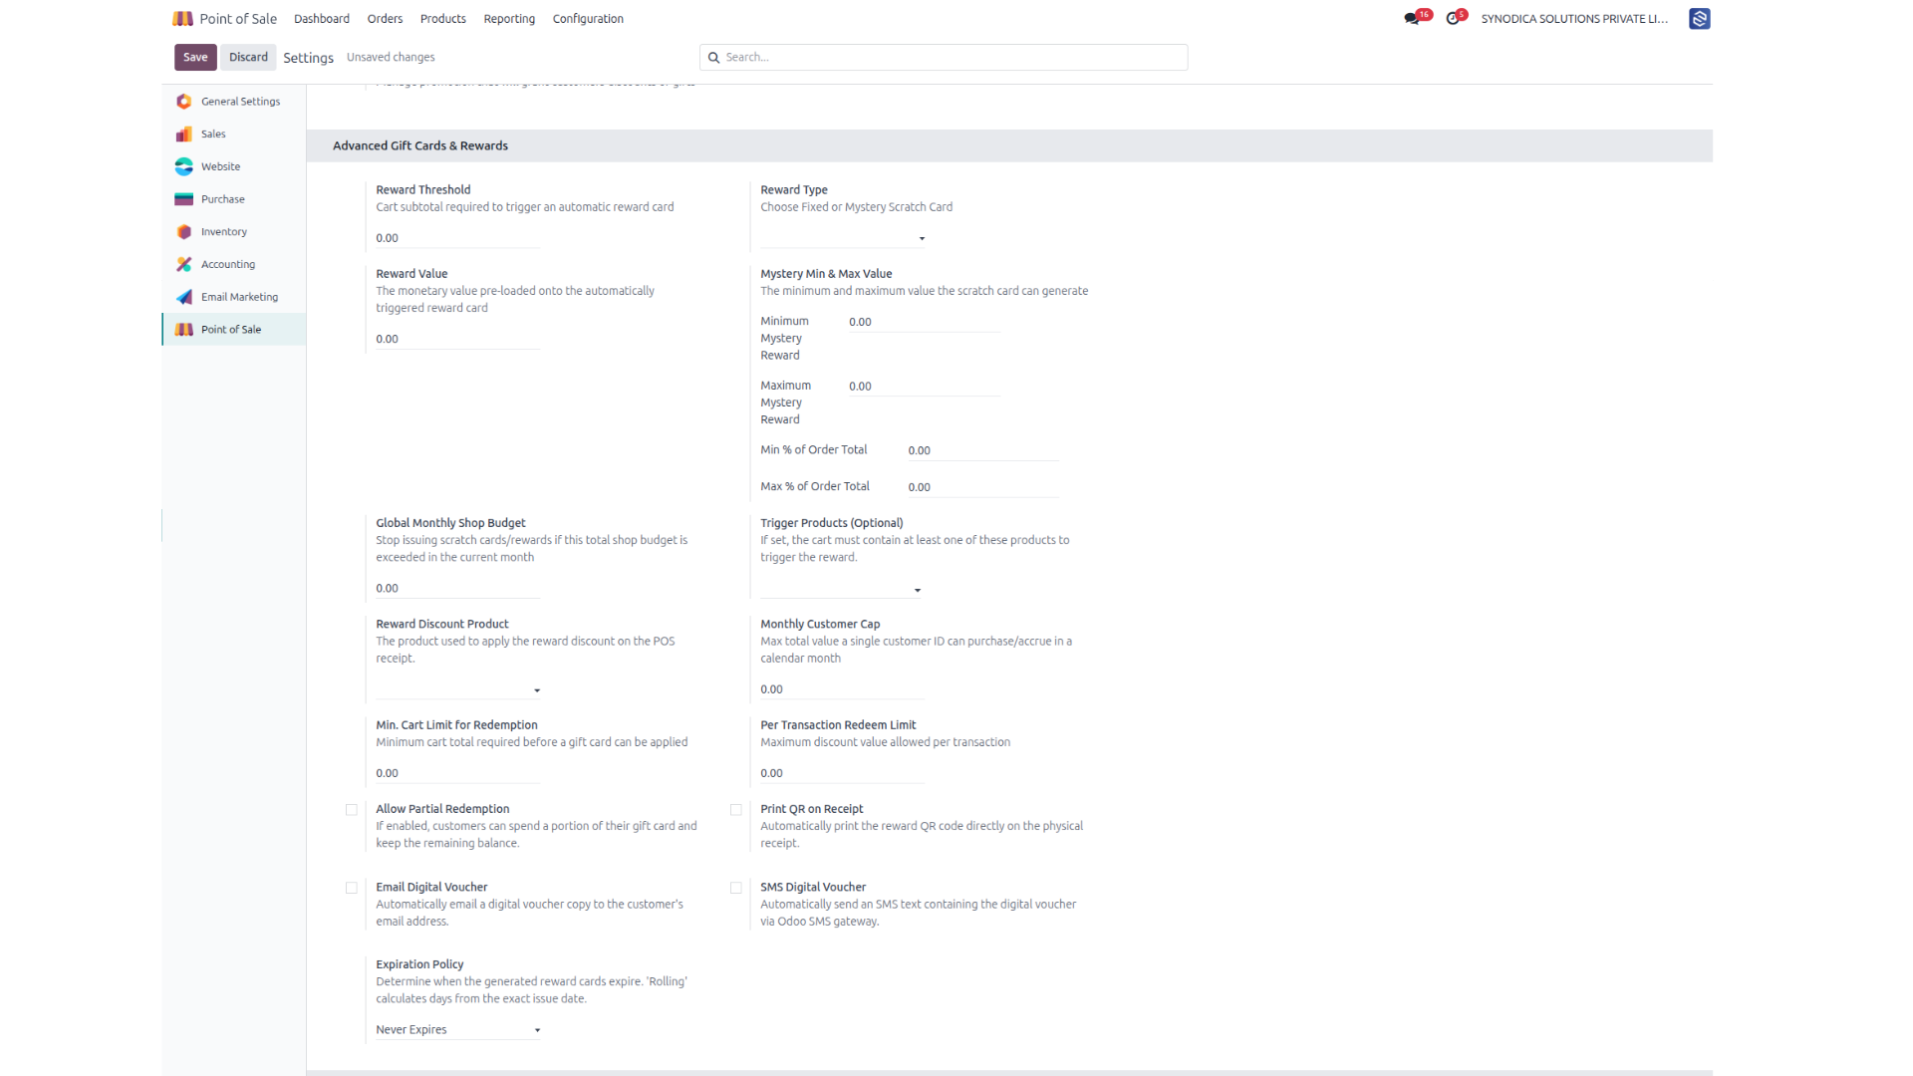This screenshot has height=1076, width=1913.
Task: Click the Mystery Min & Max Value label
Action: click(x=826, y=274)
